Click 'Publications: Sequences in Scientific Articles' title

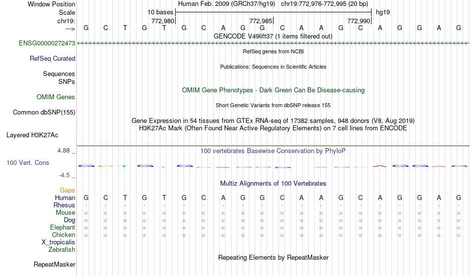(x=273, y=67)
